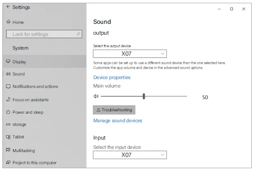The height and width of the screenshot is (171, 255).
Task: Click the search magnifier icon
Action: pyautogui.click(x=79, y=34)
